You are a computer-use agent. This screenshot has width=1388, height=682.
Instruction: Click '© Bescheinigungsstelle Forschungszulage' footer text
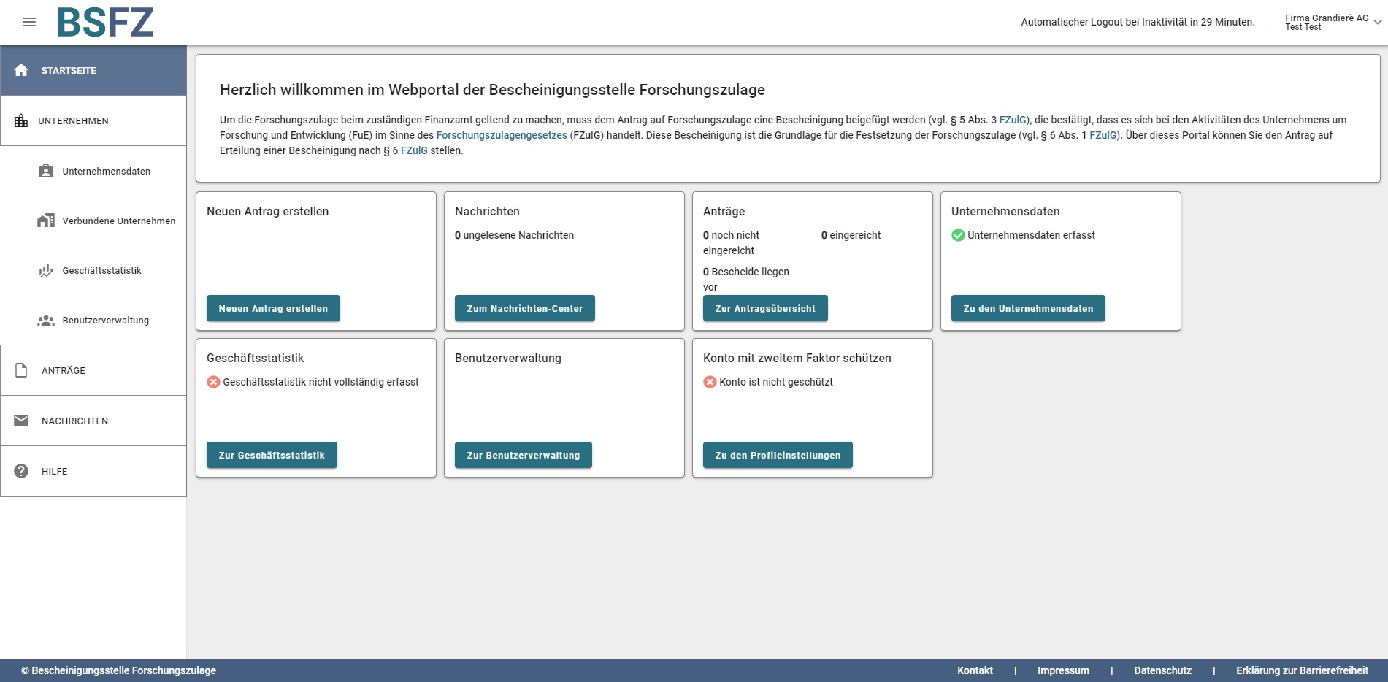pyautogui.click(x=118, y=670)
